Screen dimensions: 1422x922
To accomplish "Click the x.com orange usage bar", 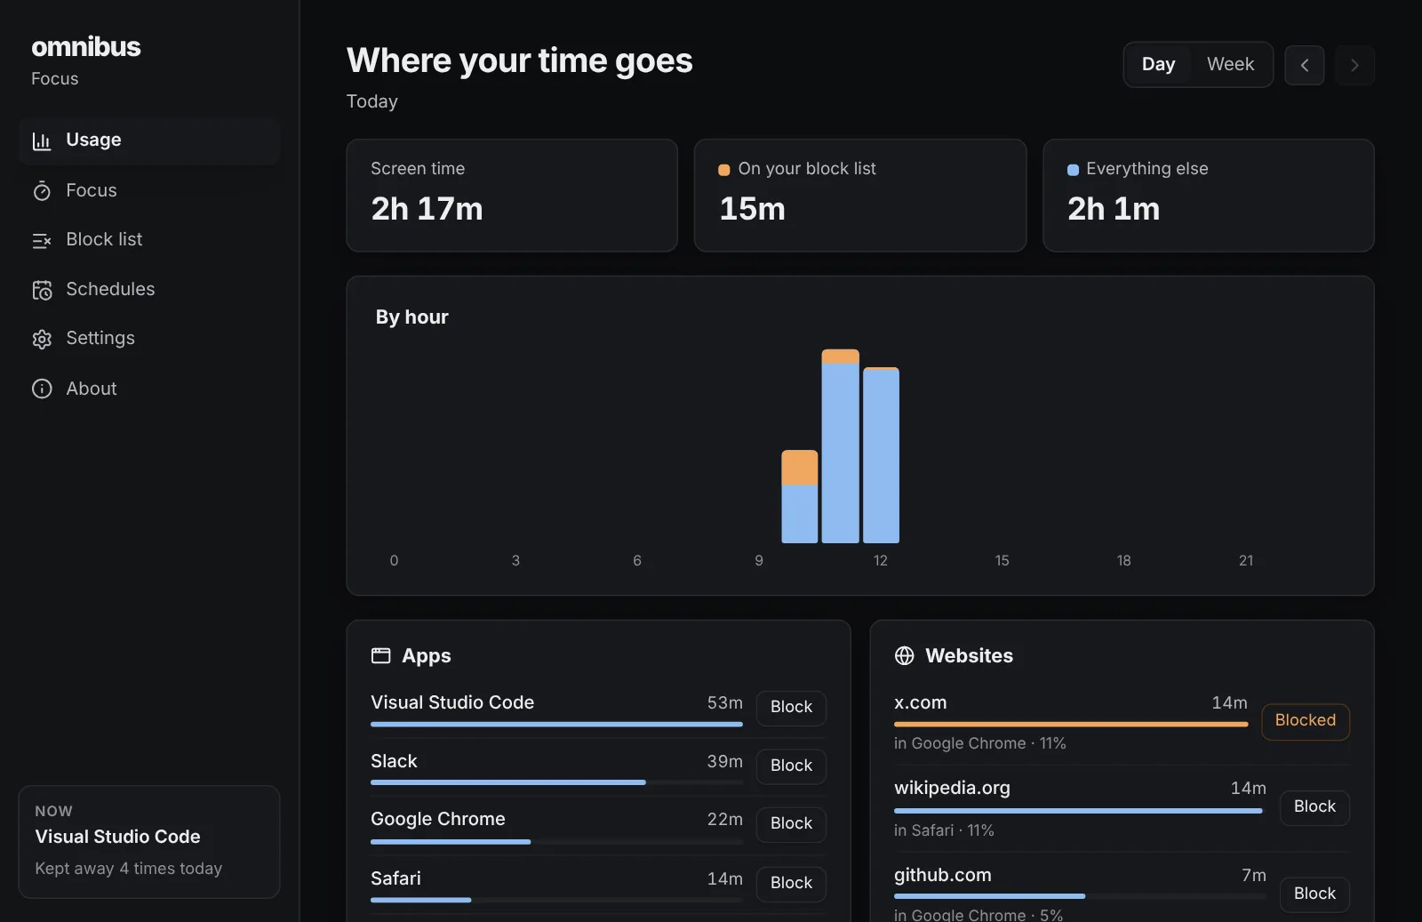I will 1071,725.
